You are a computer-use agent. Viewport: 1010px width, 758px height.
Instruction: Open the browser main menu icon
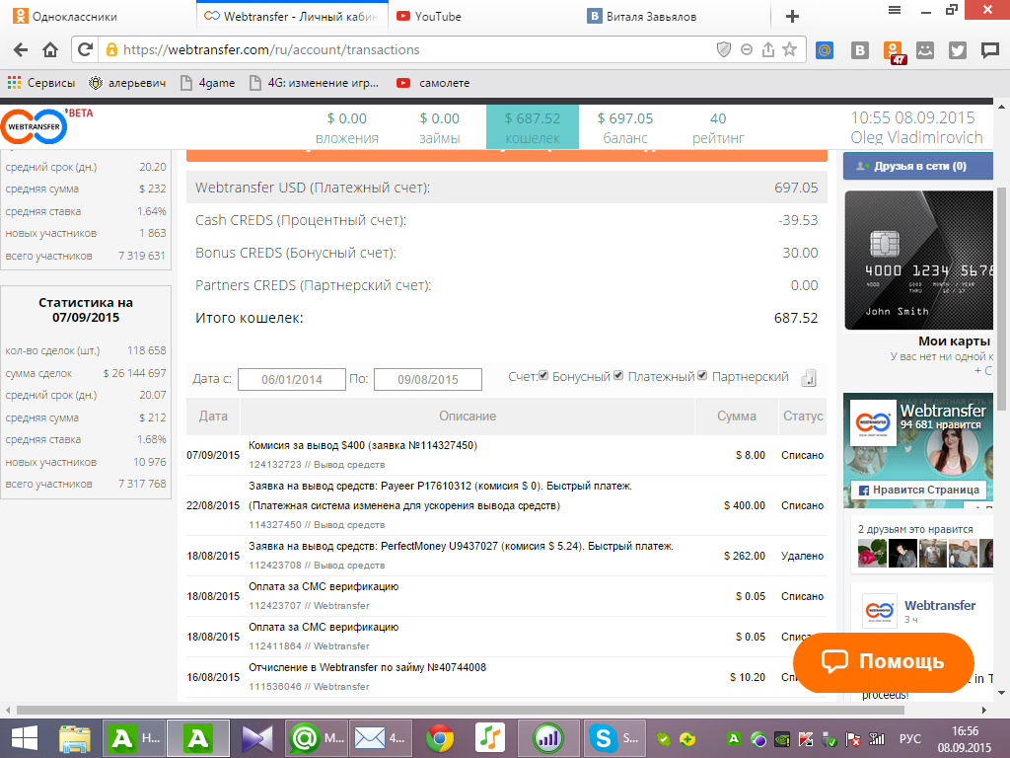894,10
